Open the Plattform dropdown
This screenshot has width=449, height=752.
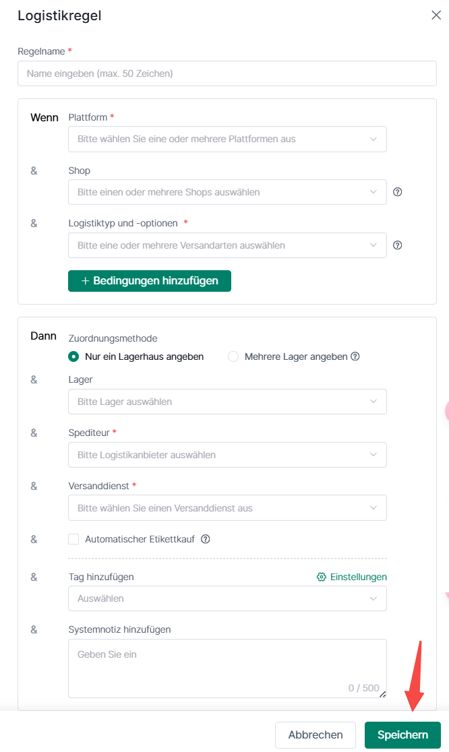tap(227, 139)
